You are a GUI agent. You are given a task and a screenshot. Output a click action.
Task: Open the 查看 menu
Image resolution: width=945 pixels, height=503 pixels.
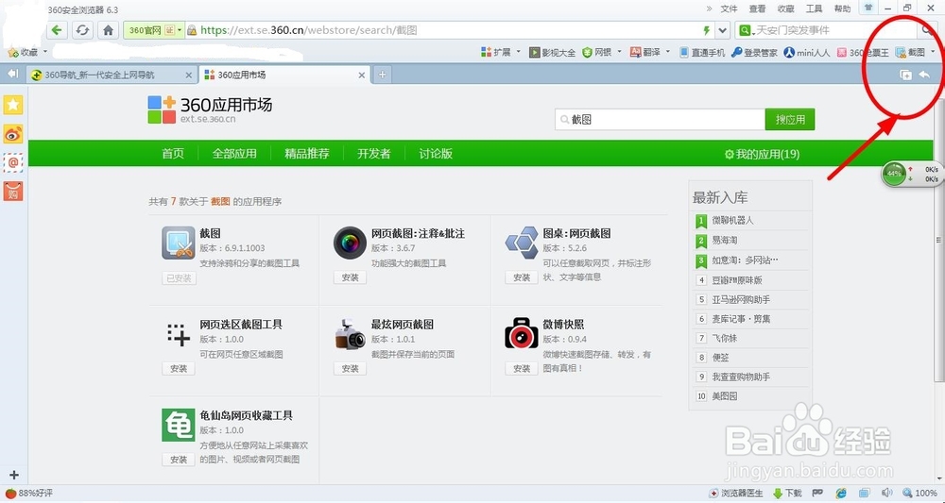[758, 8]
